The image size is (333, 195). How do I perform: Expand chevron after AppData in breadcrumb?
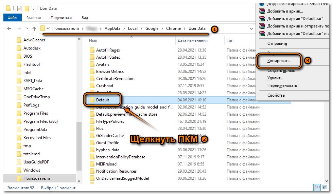(x=124, y=28)
